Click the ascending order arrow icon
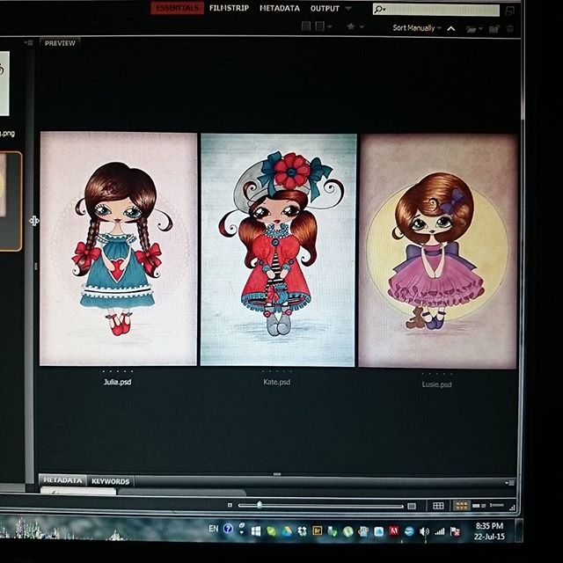This screenshot has height=563, width=563. click(x=451, y=28)
